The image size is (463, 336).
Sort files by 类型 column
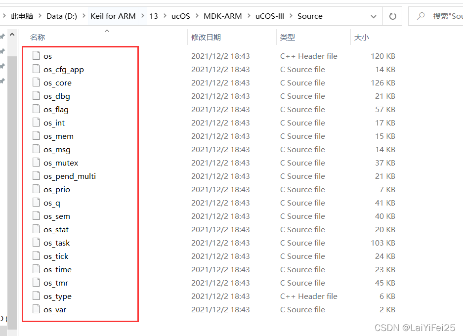288,38
